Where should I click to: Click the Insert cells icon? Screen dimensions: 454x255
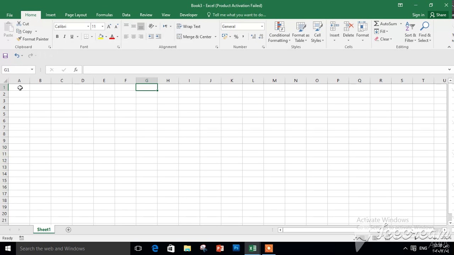(x=334, y=27)
